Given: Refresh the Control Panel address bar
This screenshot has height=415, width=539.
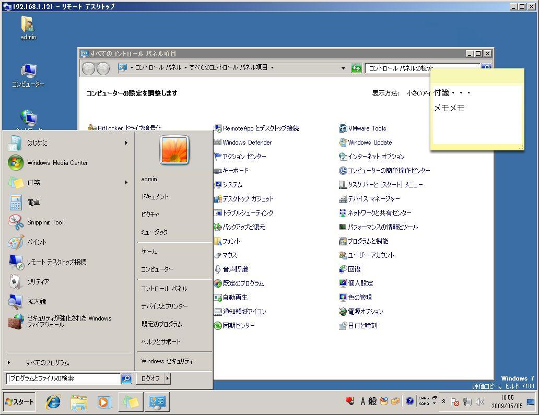Looking at the screenshot, I should (x=356, y=68).
